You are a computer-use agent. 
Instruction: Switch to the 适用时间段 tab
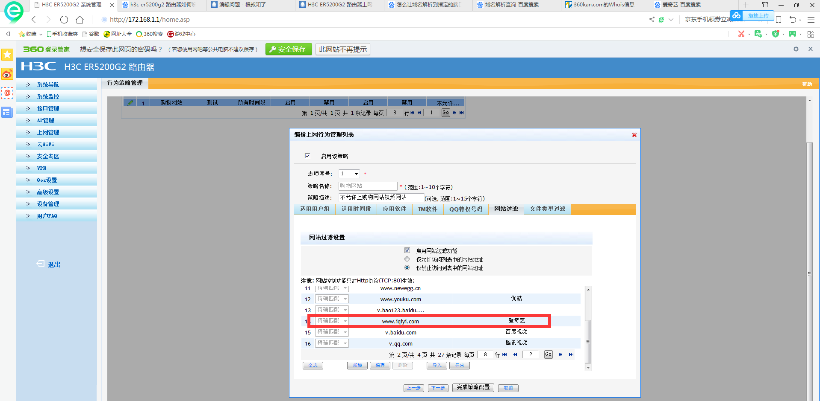[356, 209]
